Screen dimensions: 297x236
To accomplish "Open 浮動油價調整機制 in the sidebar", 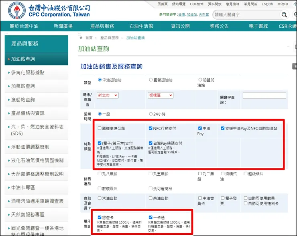I will coord(37,147).
